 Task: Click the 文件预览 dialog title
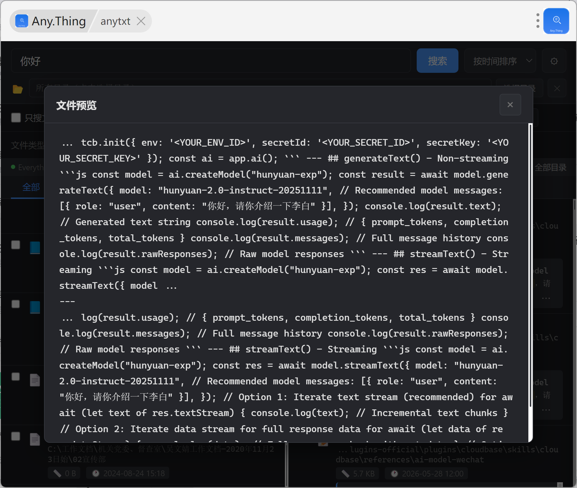(76, 105)
